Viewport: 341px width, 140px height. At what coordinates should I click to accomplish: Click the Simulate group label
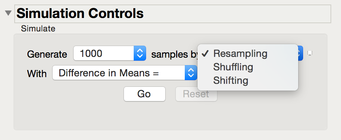[x=38, y=28]
